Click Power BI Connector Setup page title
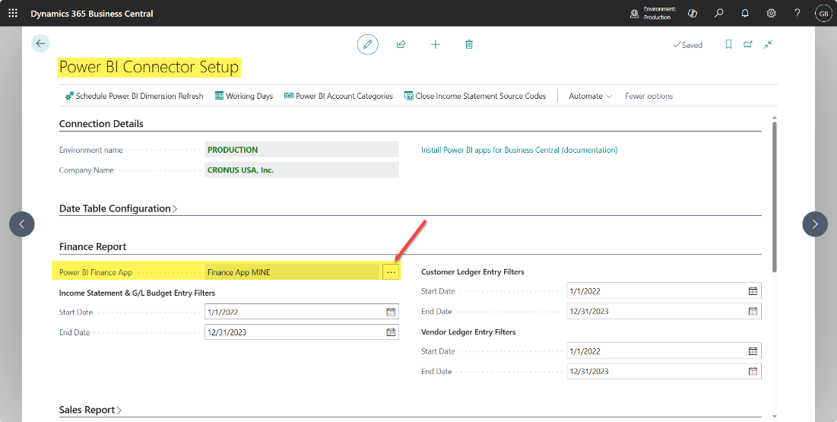The image size is (837, 422). pos(149,68)
